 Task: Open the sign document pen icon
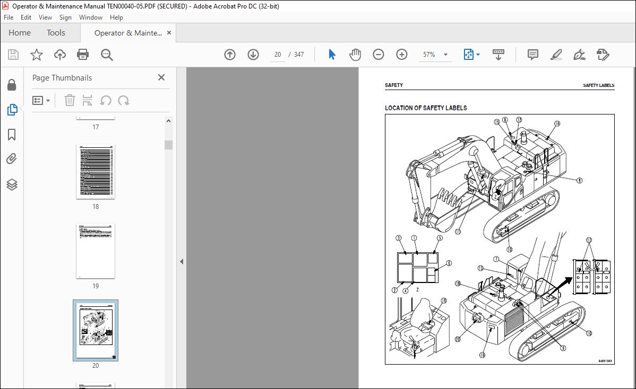(x=579, y=55)
